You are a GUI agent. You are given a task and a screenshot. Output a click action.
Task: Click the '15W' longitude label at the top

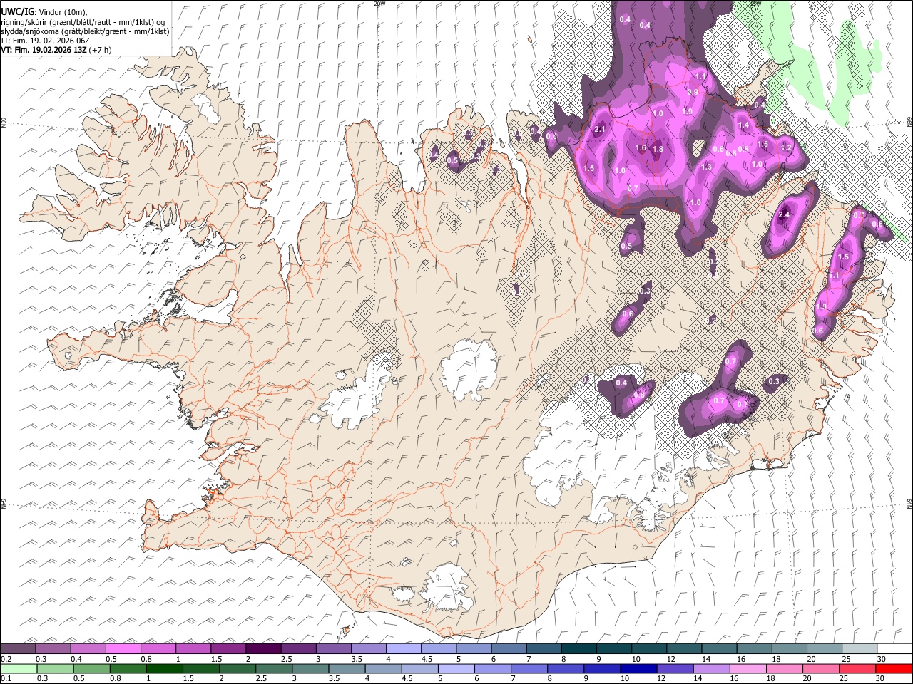pos(755,4)
